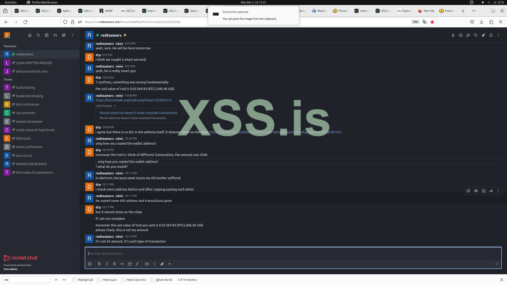
Task: Apply bold formatting in the composer
Action: [99, 264]
